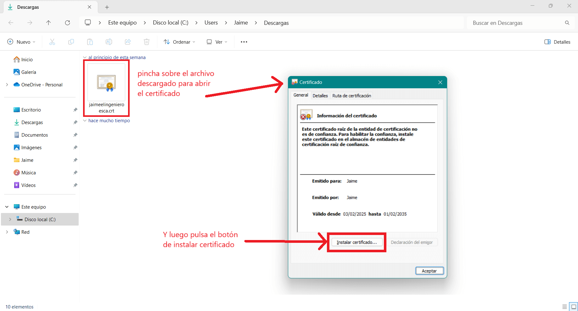Image resolution: width=578 pixels, height=311 pixels.
Task: Unpin Documentos from Quick Access
Action: point(75,135)
